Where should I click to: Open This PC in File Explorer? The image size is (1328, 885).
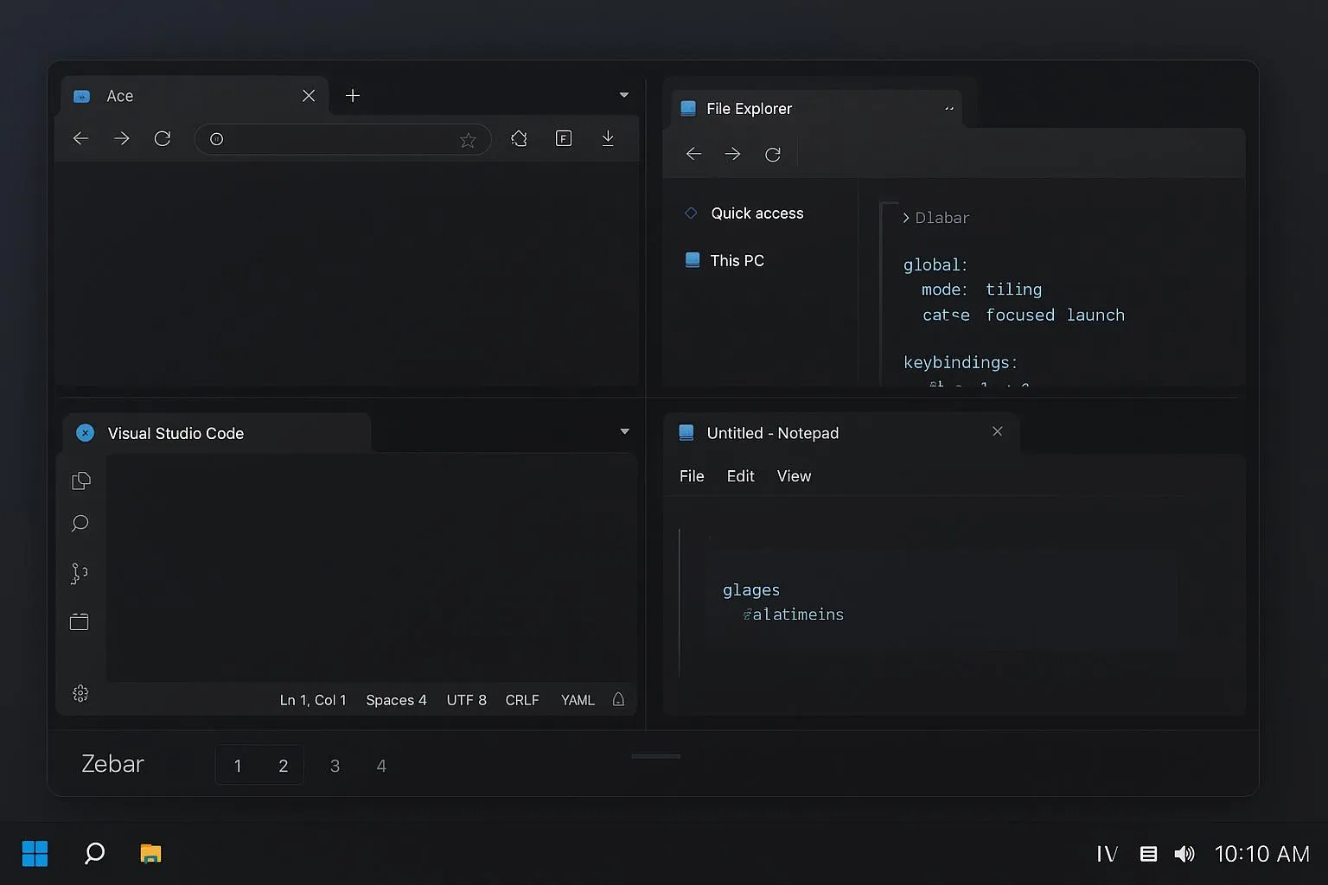725,261
